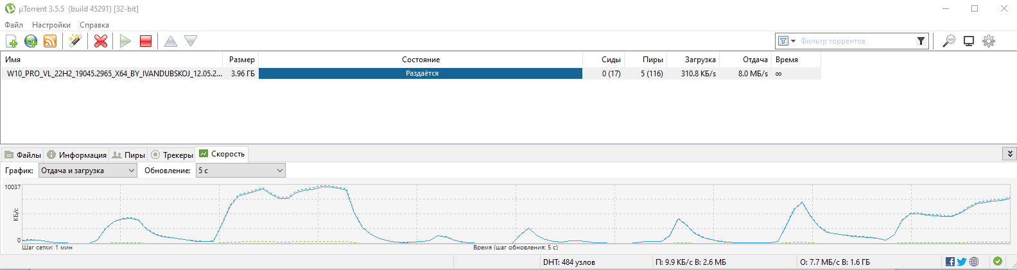This screenshot has width=1017, height=270.
Task: Move torrent up in queue
Action: (170, 41)
